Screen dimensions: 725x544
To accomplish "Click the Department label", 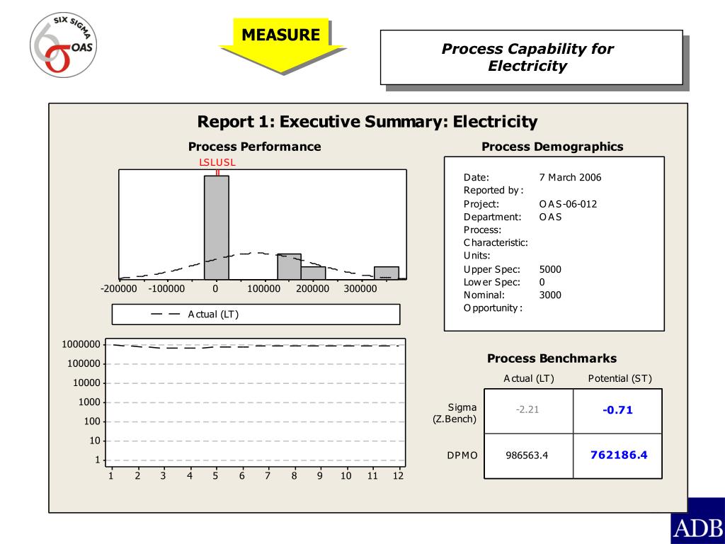I will pos(493,217).
